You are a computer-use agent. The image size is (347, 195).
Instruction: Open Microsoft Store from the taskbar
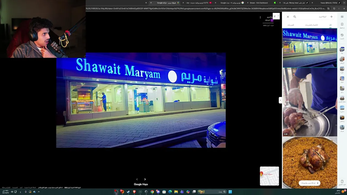[164, 192]
